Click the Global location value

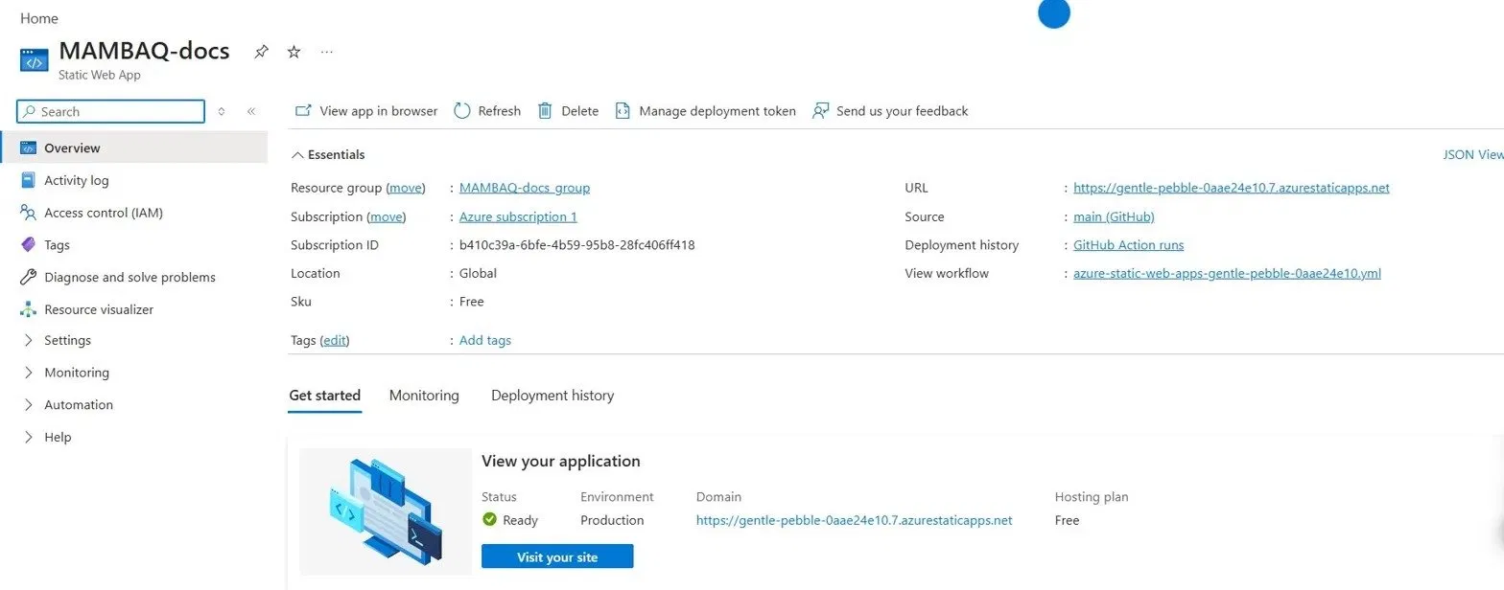(x=478, y=273)
